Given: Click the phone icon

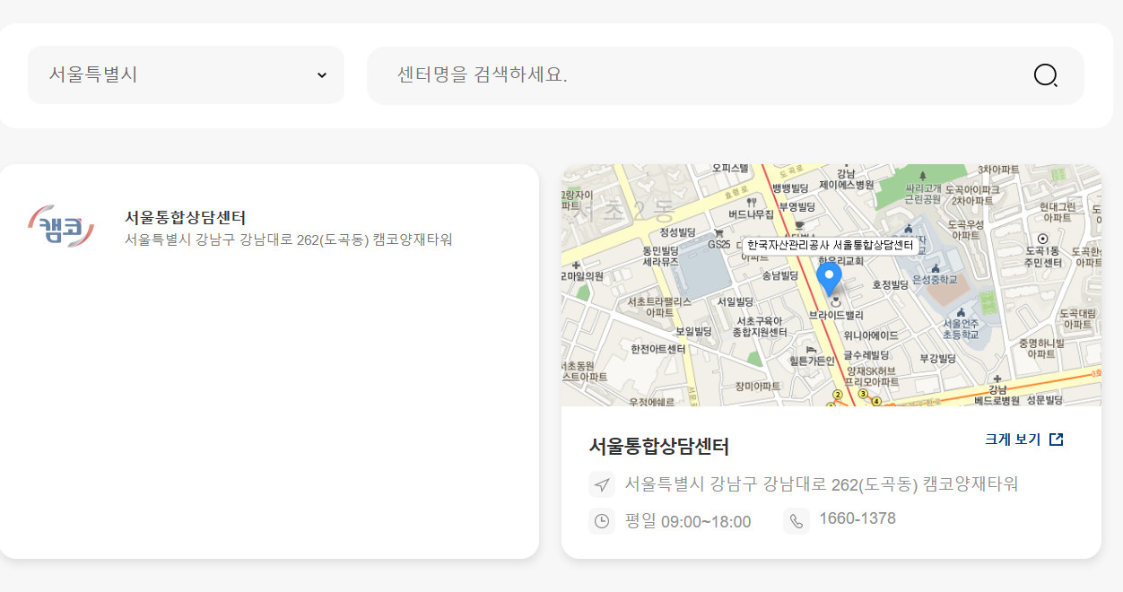Looking at the screenshot, I should click(797, 521).
